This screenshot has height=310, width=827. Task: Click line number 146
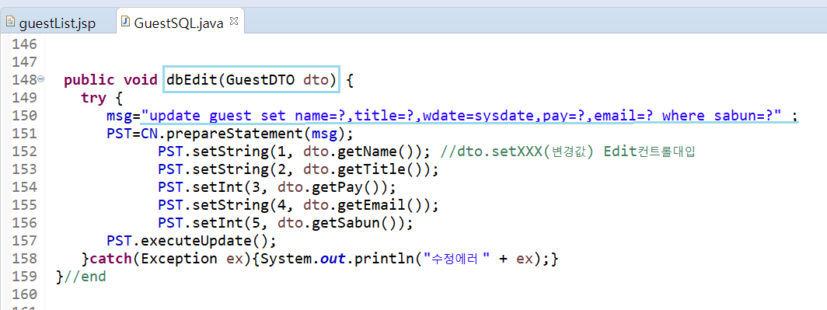tap(24, 44)
